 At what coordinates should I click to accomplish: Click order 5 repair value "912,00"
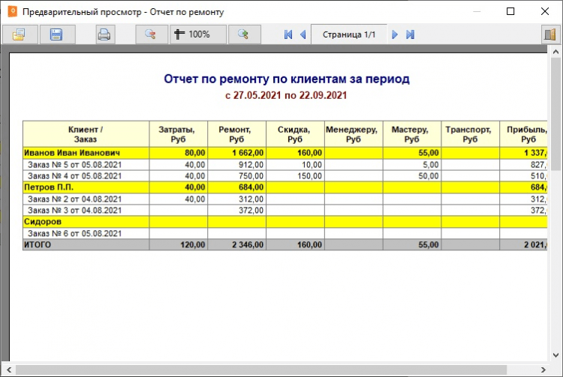(251, 165)
